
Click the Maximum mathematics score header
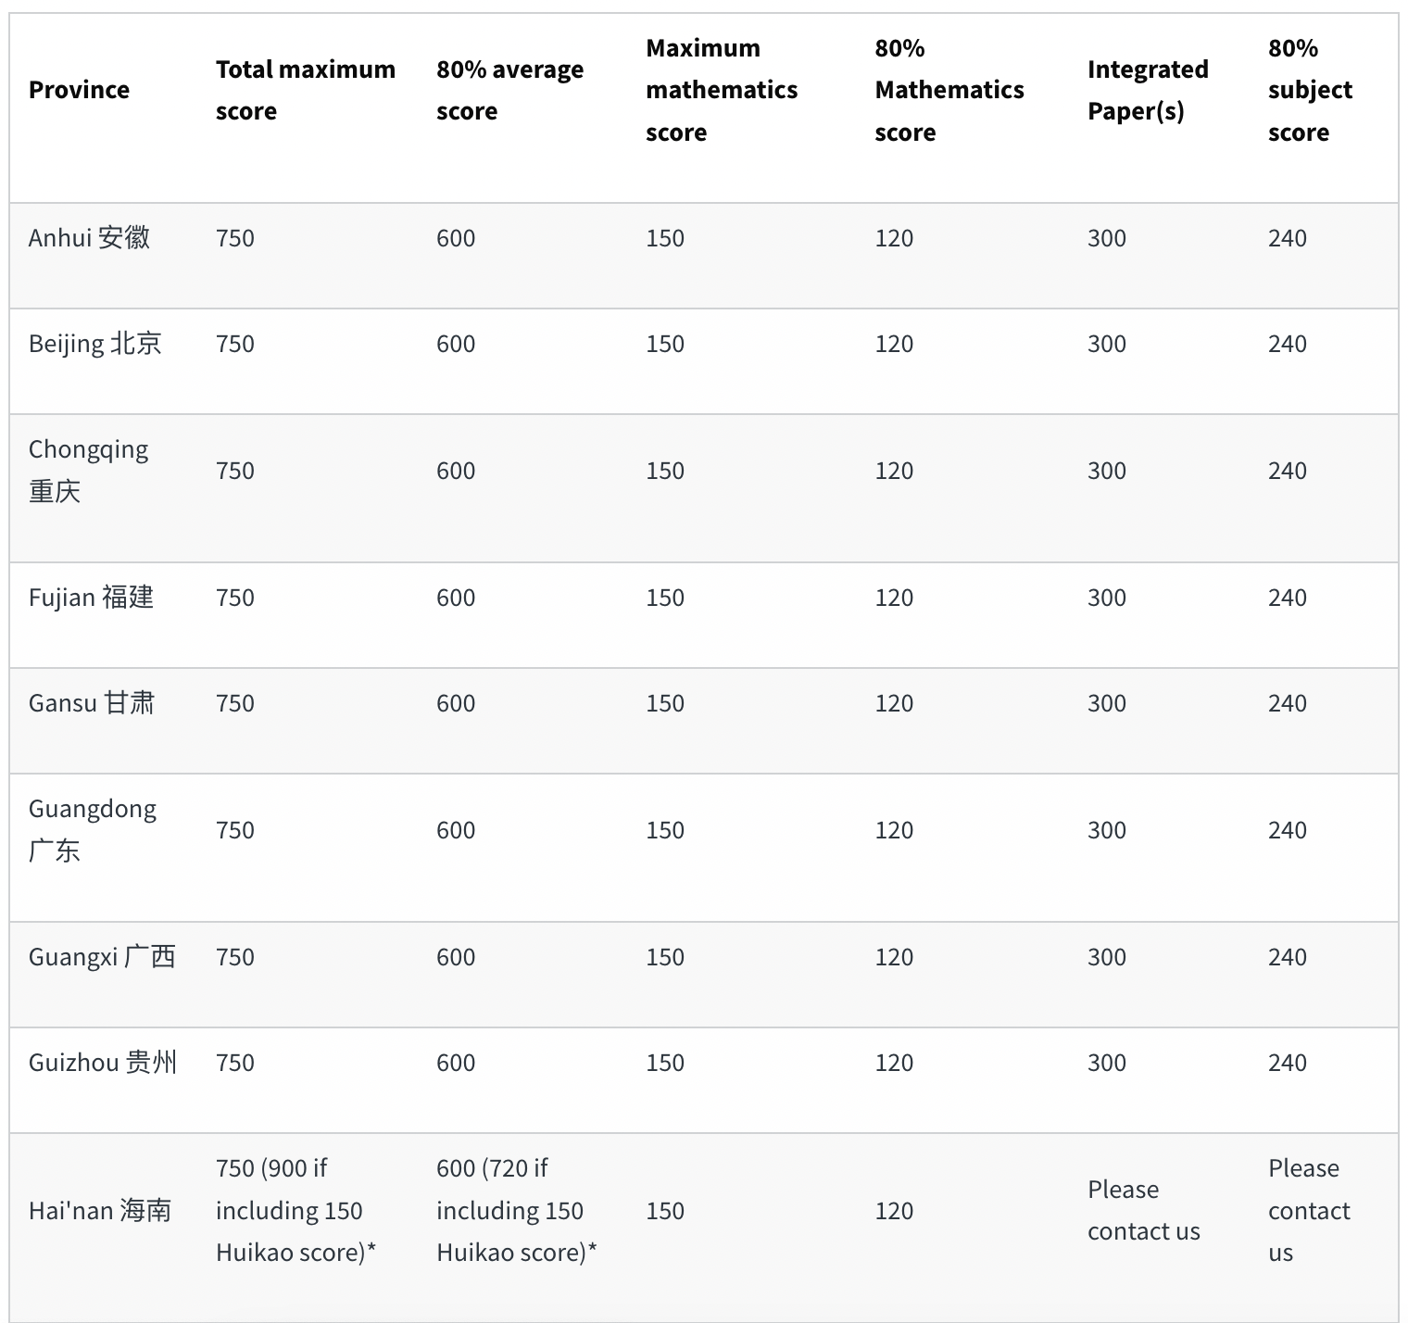click(x=721, y=90)
